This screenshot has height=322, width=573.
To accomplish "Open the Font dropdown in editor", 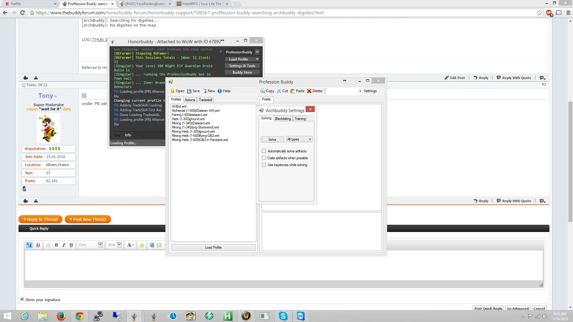I will tap(100, 245).
